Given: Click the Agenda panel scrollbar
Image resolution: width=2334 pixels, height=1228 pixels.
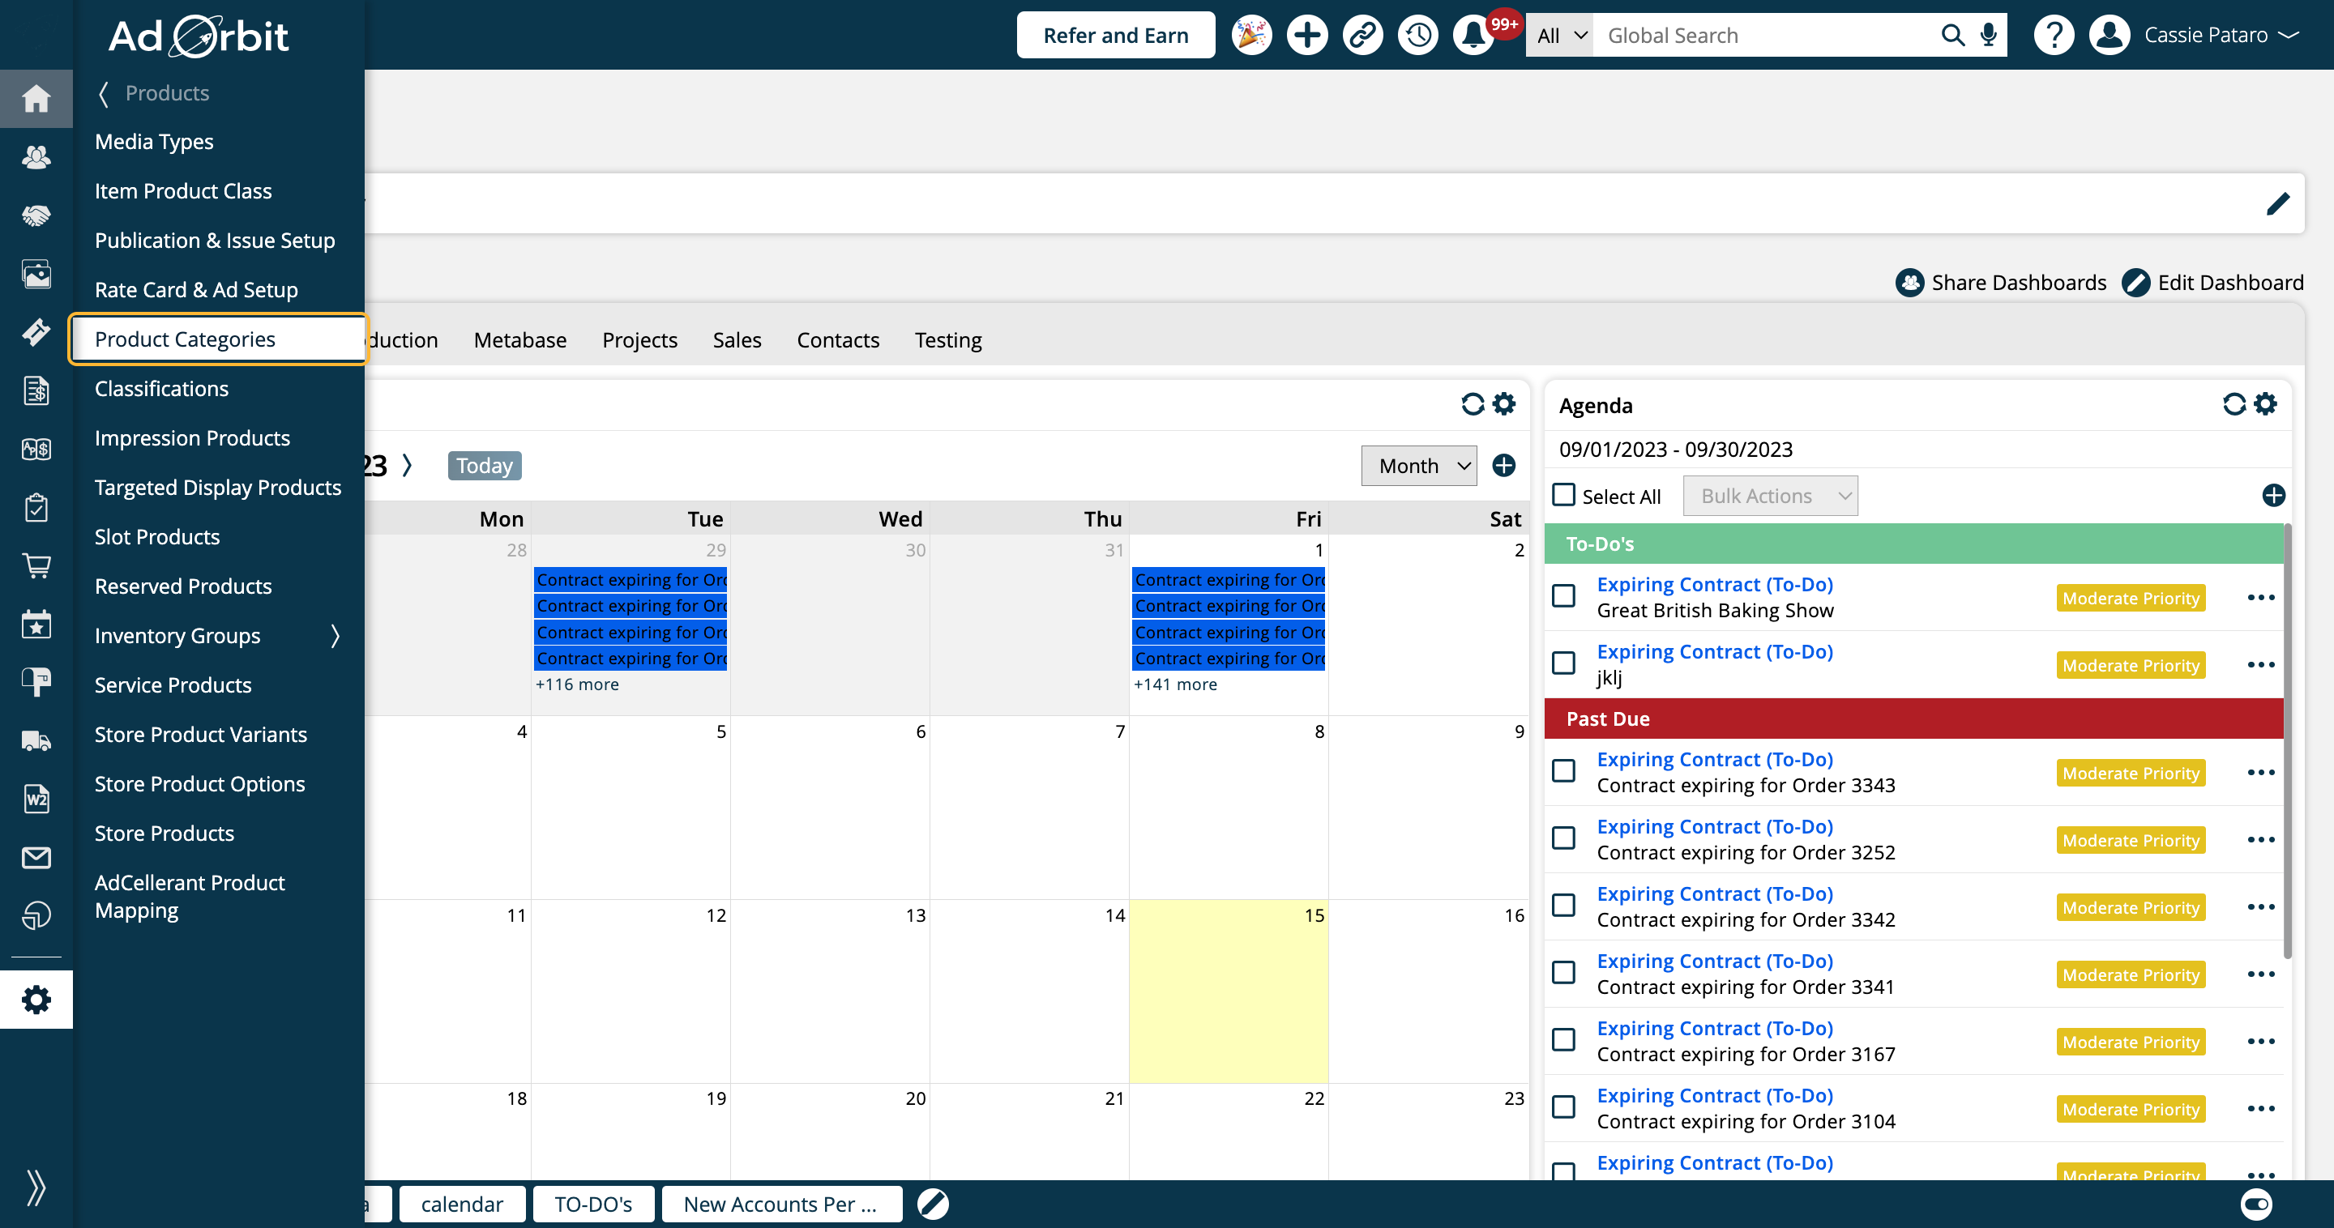Looking at the screenshot, I should coord(2288,741).
